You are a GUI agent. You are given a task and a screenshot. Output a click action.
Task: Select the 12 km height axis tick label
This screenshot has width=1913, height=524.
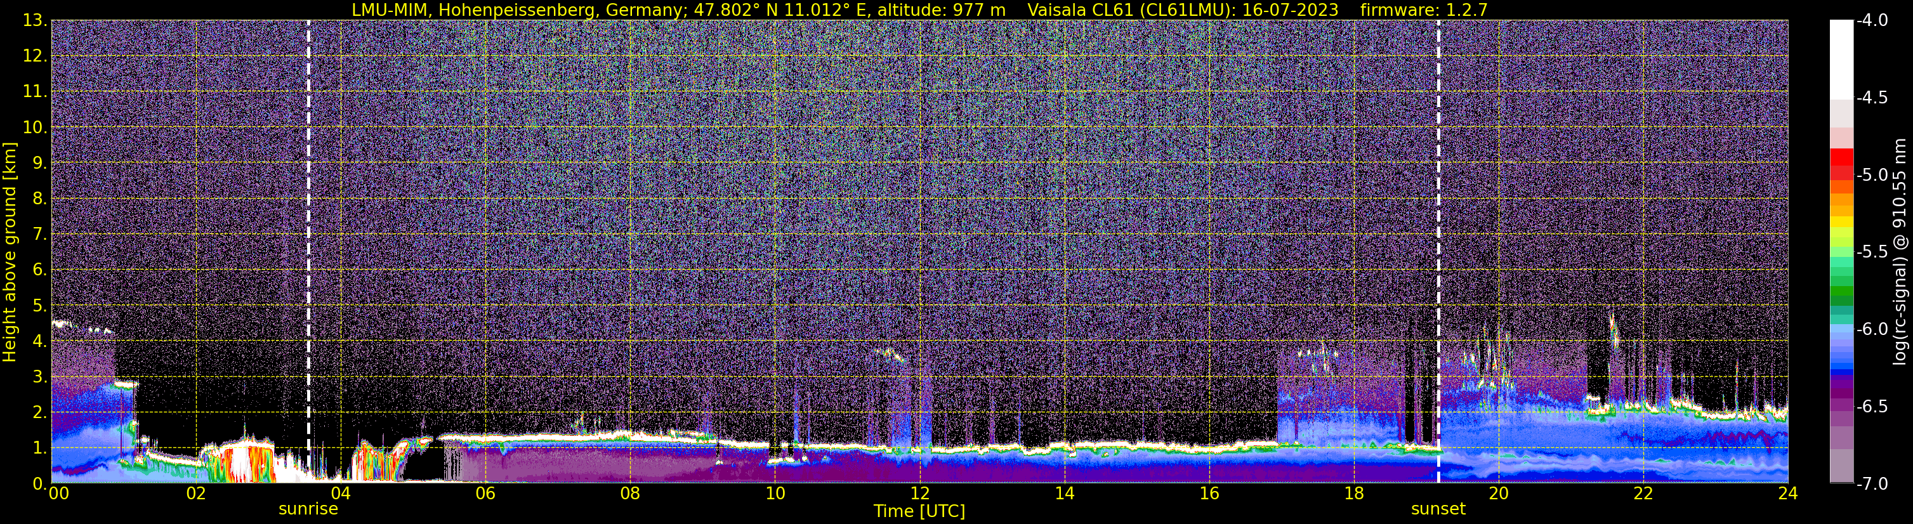34,56
